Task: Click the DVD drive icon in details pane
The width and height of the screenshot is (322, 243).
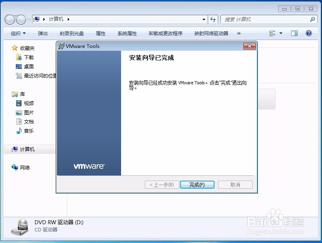Action: pyautogui.click(x=20, y=227)
